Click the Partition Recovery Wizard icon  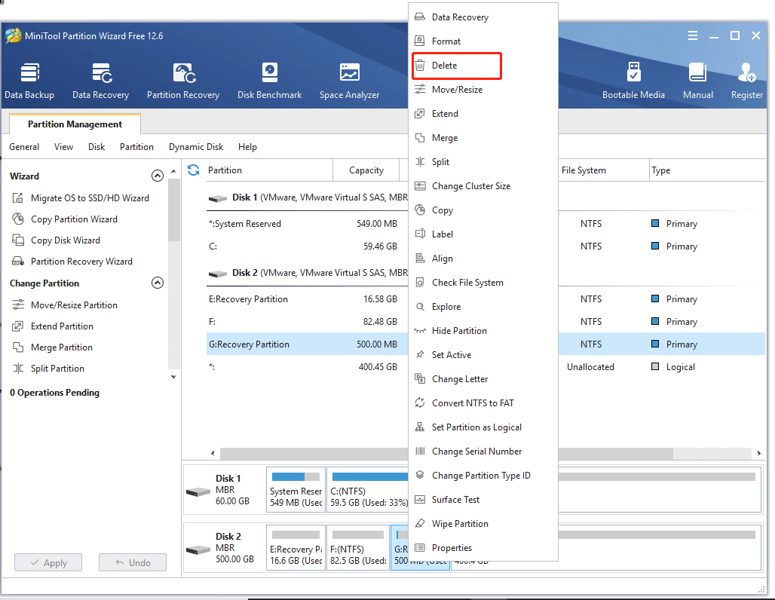[18, 261]
